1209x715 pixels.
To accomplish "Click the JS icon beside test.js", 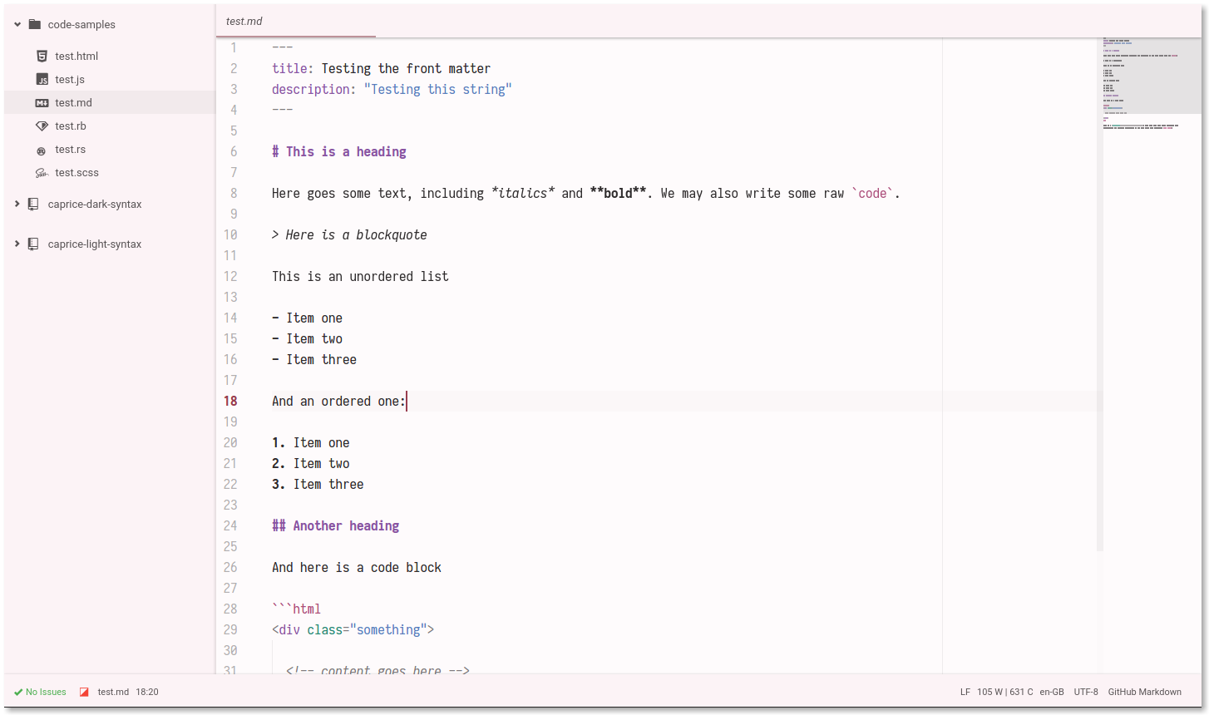I will click(42, 79).
